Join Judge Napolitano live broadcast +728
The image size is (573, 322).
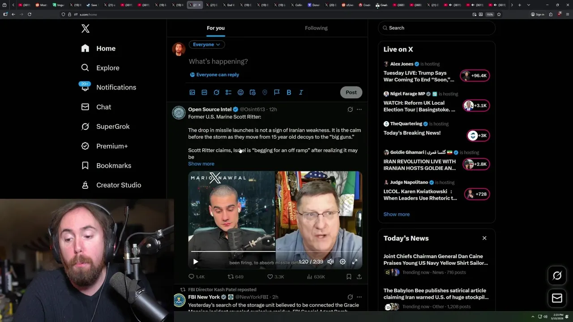point(477,194)
